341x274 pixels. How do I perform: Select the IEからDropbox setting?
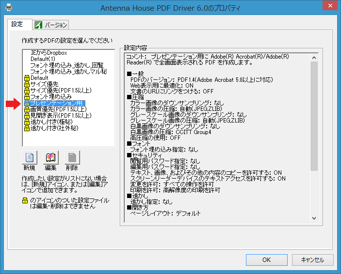[x=49, y=53]
